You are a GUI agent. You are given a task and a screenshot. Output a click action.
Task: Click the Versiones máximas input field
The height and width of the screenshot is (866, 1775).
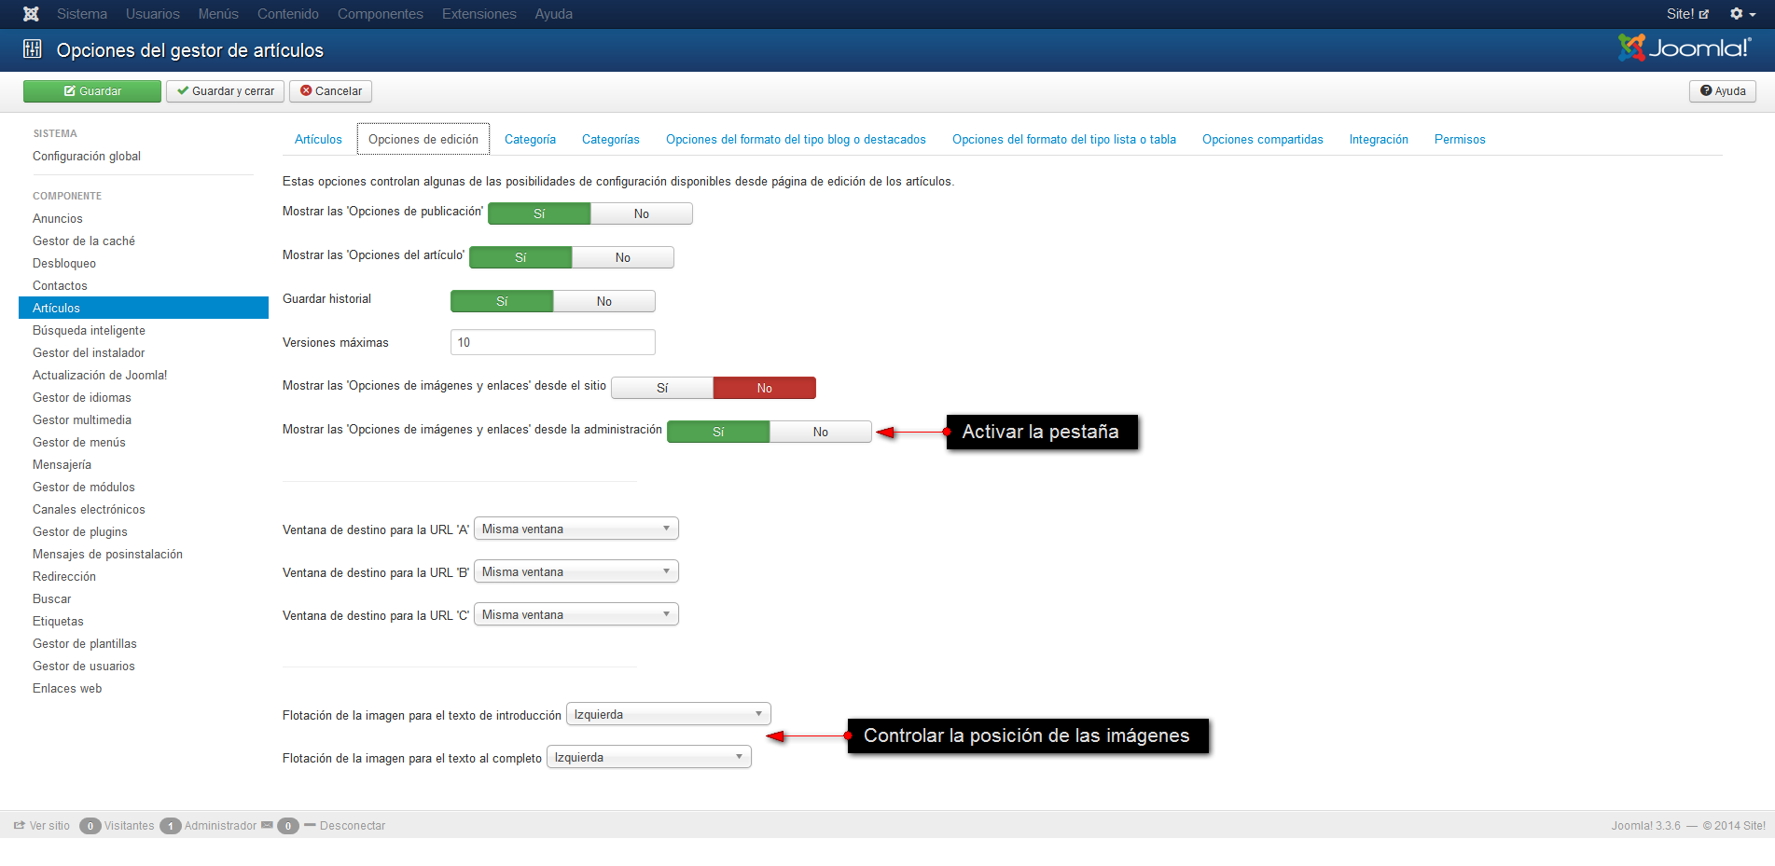point(553,342)
